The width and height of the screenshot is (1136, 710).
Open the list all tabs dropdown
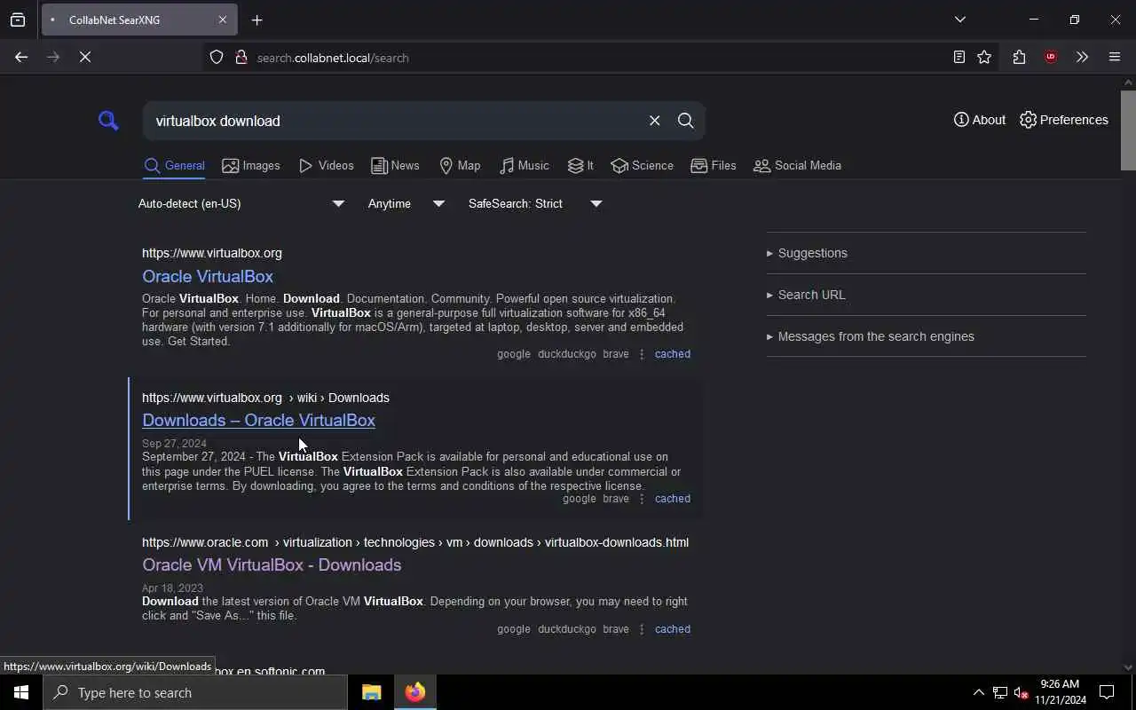[960, 20]
